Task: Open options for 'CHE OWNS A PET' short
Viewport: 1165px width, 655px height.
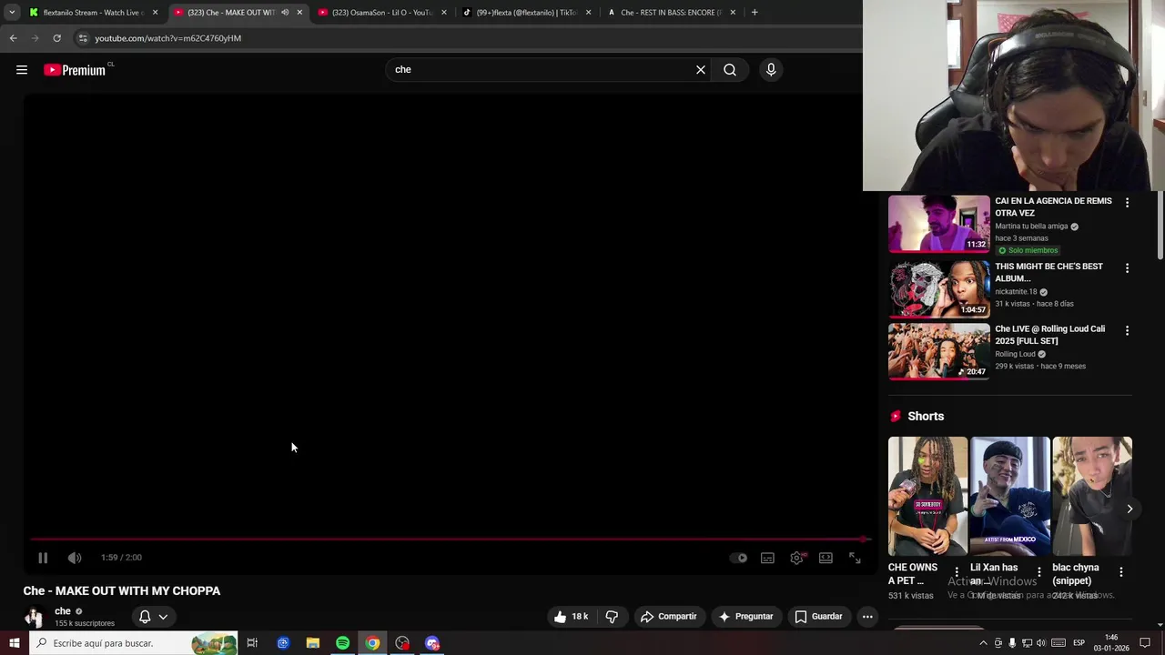Action: tap(957, 572)
